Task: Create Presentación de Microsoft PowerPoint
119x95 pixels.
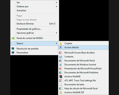Action: click(x=83, y=69)
